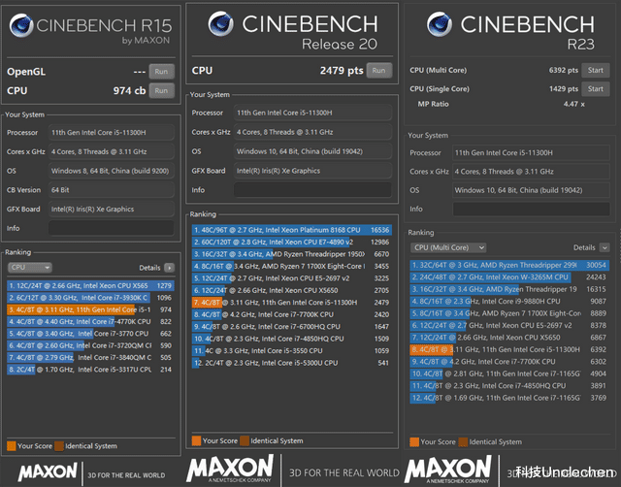Image resolution: width=621 pixels, height=487 pixels.
Task: Select R23 row Xeon W-3265M 24243
Action: pos(509,277)
